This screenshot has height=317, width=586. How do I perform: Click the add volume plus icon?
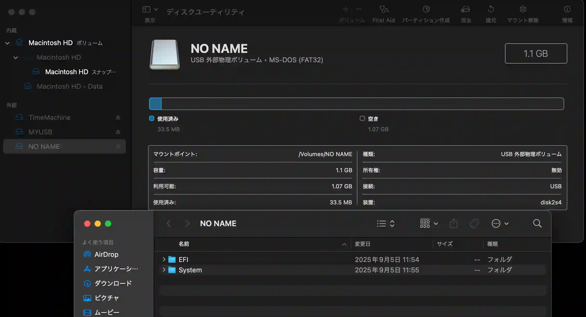(345, 9)
